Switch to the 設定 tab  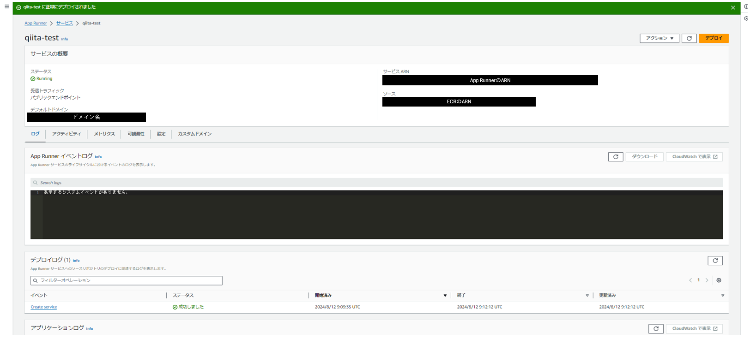coord(161,134)
